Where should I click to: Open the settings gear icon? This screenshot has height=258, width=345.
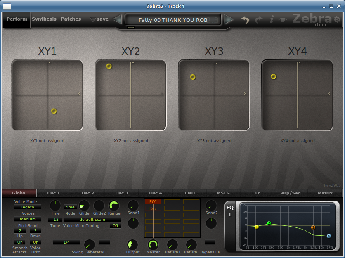tap(337, 19)
